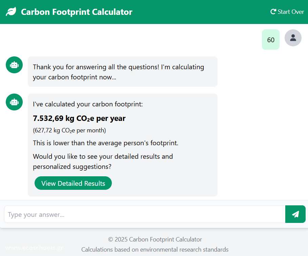This screenshot has height=256, width=308.
Task: Click the user avatar icon
Action: [x=293, y=38]
